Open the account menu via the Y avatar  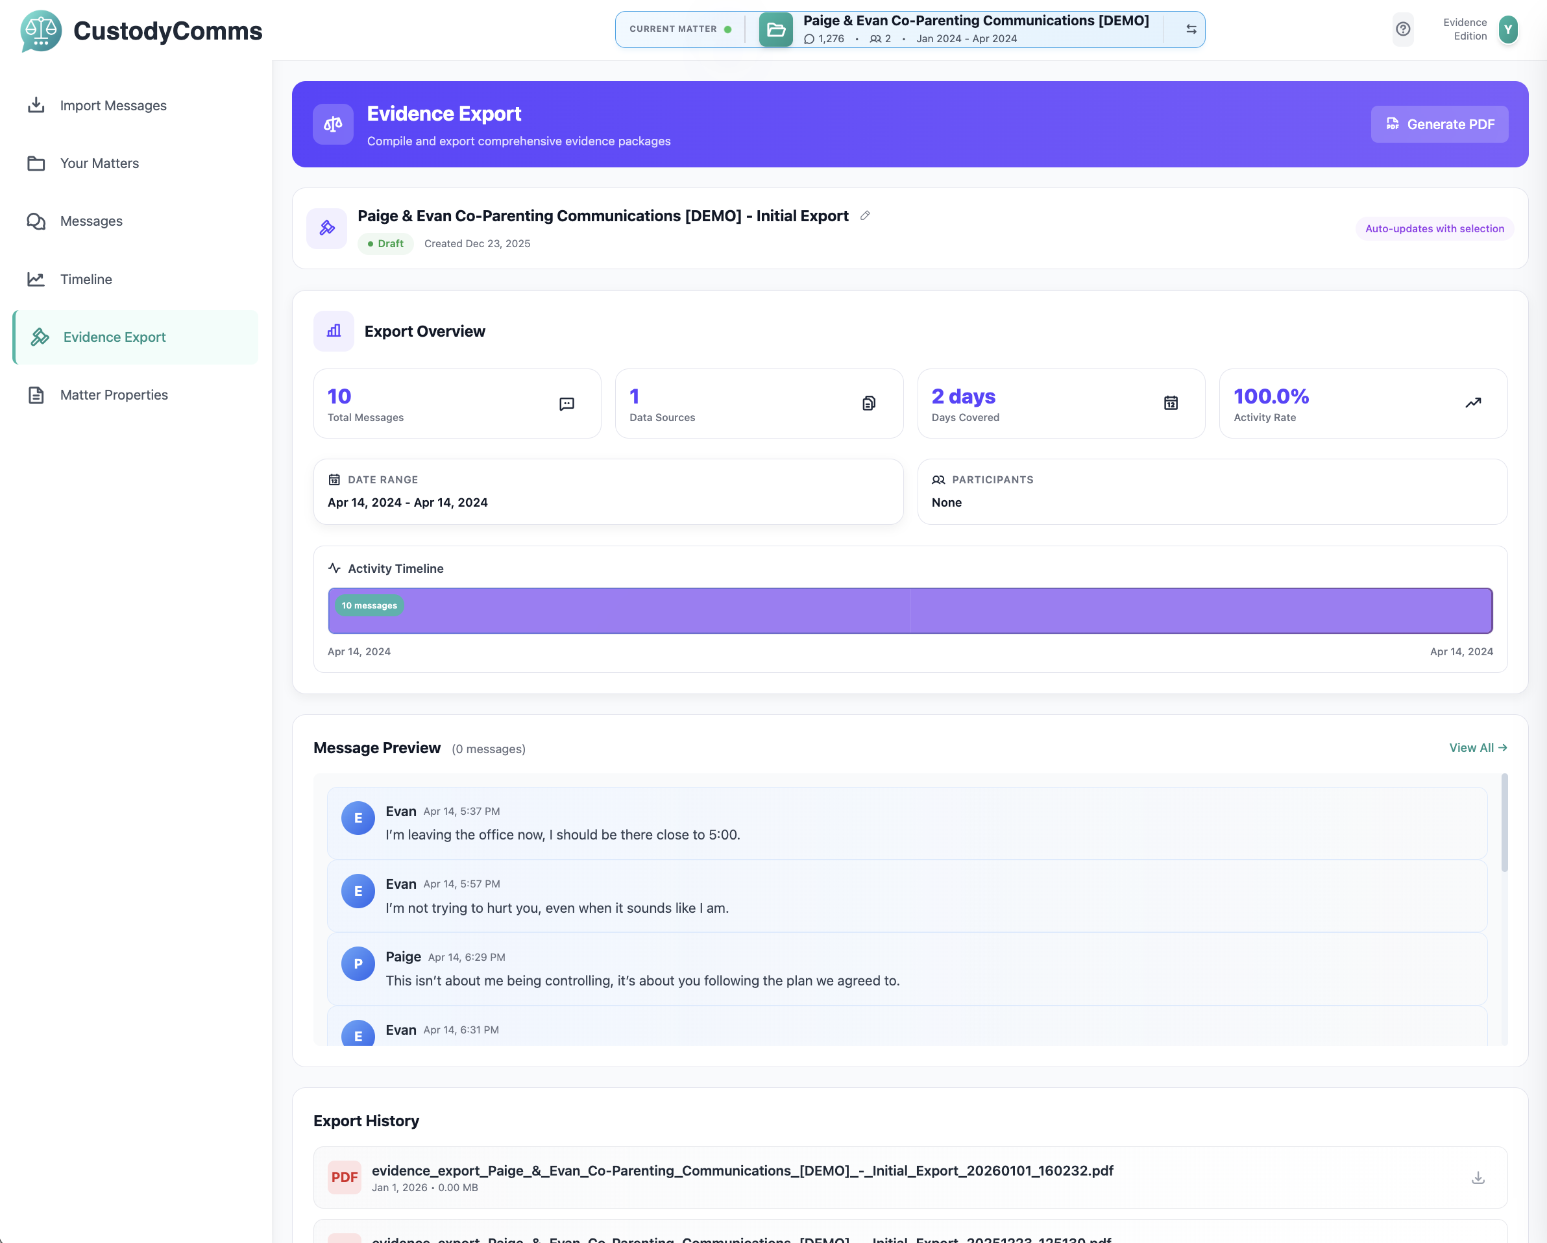point(1507,29)
